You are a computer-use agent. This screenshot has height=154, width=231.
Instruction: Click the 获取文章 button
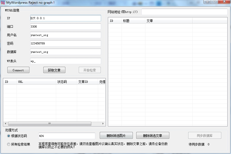[x=54, y=70]
